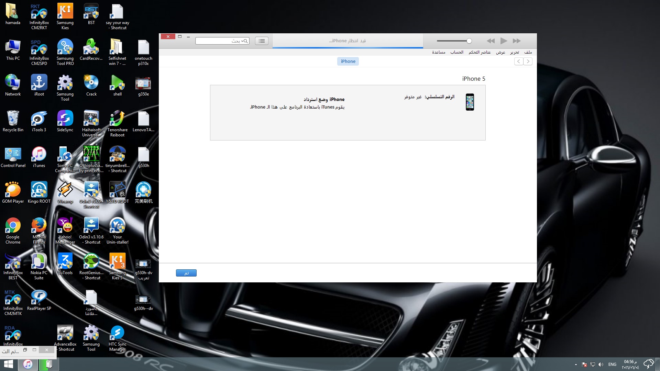Click the blue تم (Done) button

[x=186, y=273]
